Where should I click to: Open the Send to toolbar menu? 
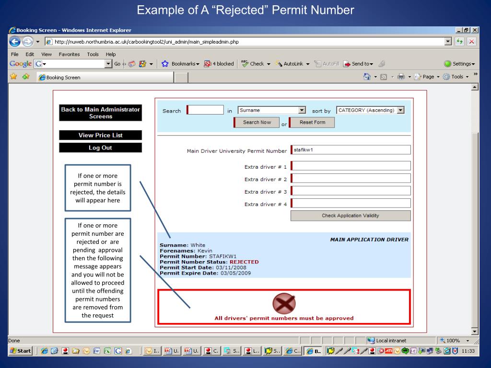(359, 64)
